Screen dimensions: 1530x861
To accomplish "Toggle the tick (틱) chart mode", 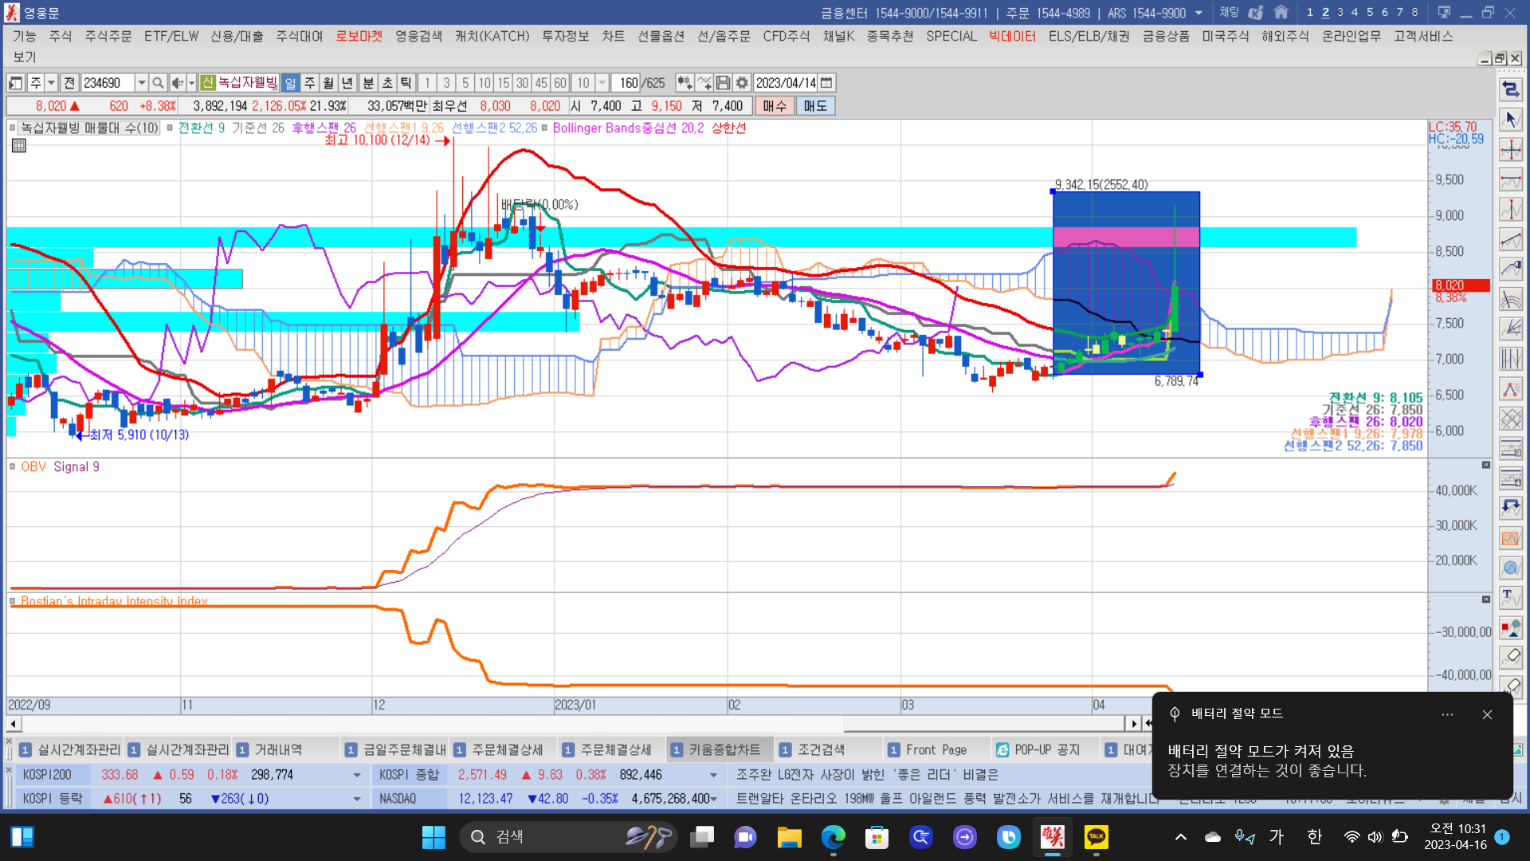I will coord(406,83).
